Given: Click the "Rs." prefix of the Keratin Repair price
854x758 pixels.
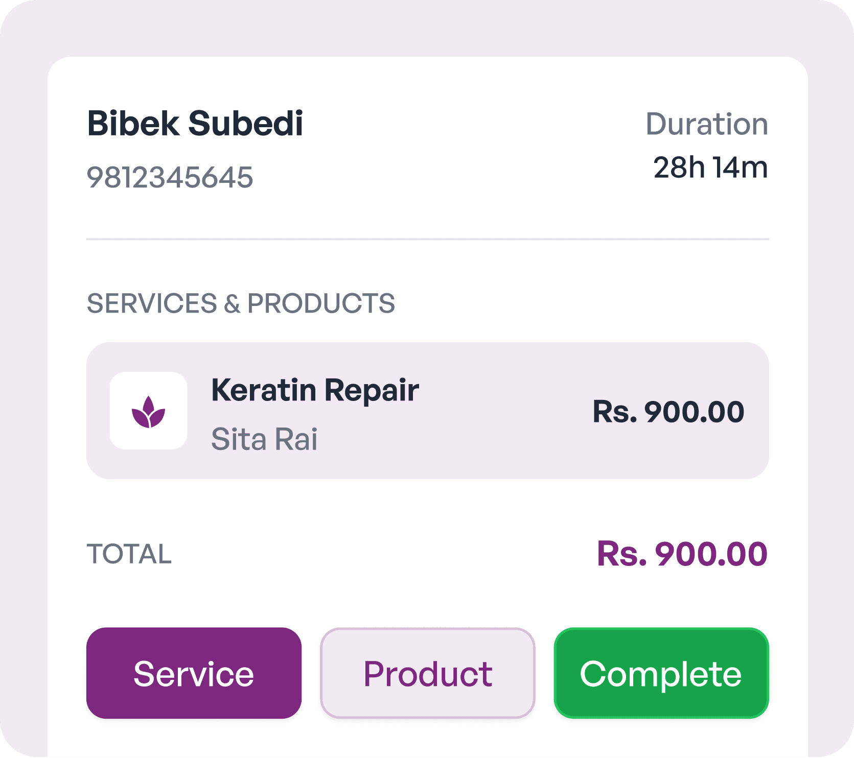Looking at the screenshot, I should pos(615,412).
